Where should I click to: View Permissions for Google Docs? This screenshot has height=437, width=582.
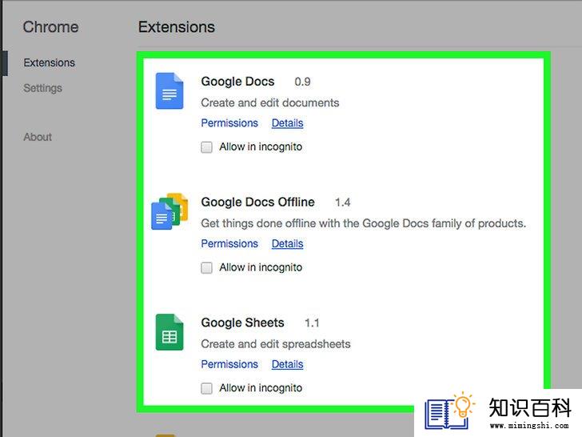[229, 123]
